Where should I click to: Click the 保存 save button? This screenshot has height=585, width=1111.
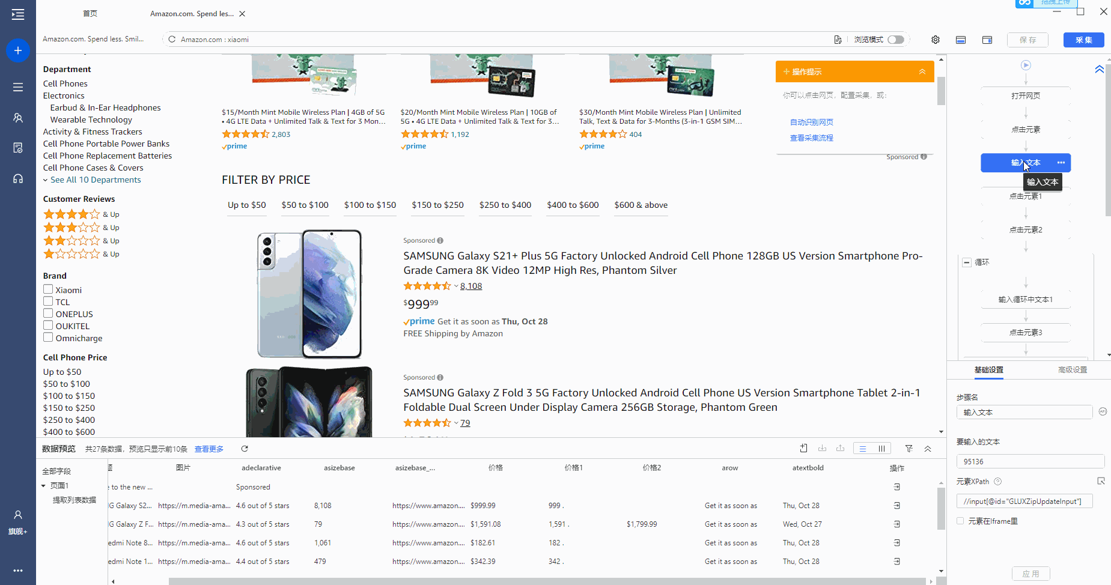click(x=1028, y=40)
